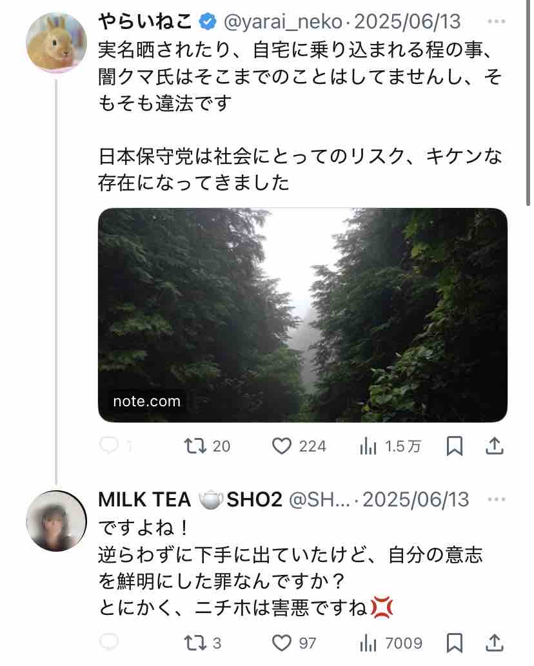Open the rabbit profile avatar
The height and width of the screenshot is (666, 534).
(x=56, y=42)
